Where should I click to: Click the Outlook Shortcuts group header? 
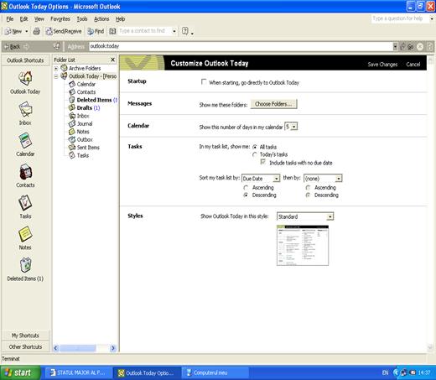25,60
